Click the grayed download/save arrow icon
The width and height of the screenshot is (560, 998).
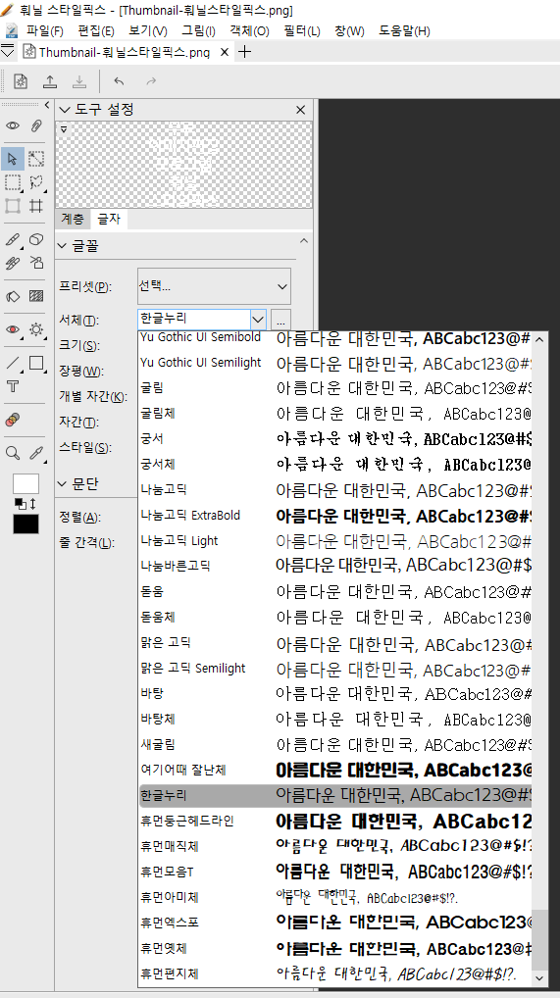pyautogui.click(x=79, y=81)
